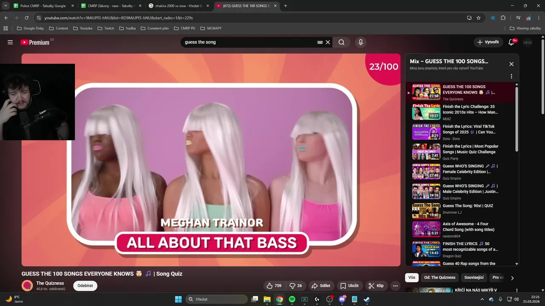Screen dimensions: 545x306
Task: Open The Quizness channel name link
Action: pos(50,283)
